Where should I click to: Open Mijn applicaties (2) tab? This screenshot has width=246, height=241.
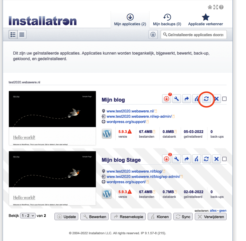click(130, 20)
